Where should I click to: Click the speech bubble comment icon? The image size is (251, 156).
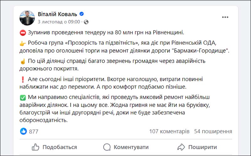point(107,147)
